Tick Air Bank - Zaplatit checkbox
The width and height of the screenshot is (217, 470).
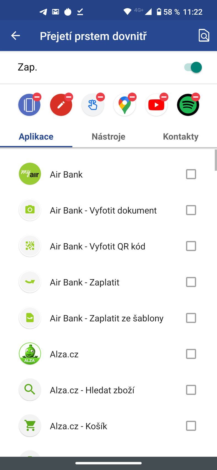[x=191, y=282]
